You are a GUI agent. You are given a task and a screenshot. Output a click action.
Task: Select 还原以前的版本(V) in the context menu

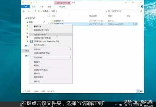click(42, 53)
